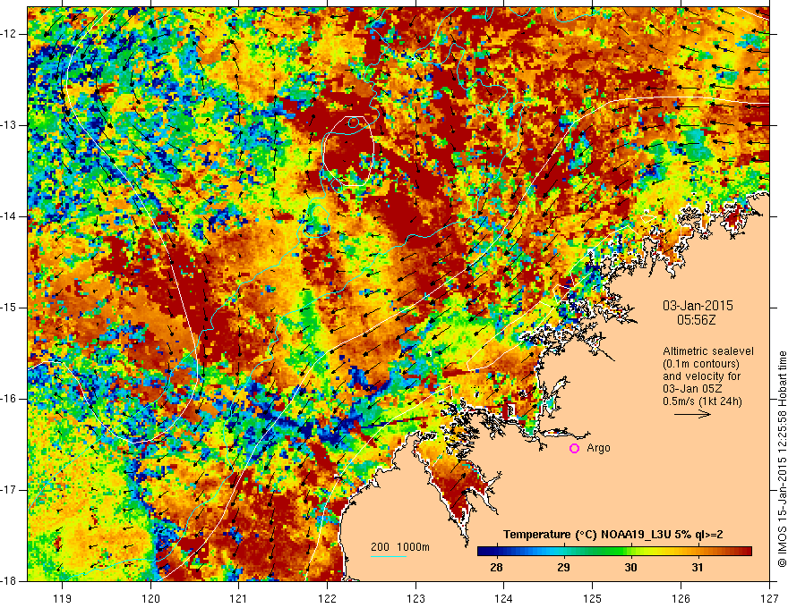Viewport: 788px width, 608px height.
Task: Click the longitude '124' axis label
Action: (504, 598)
